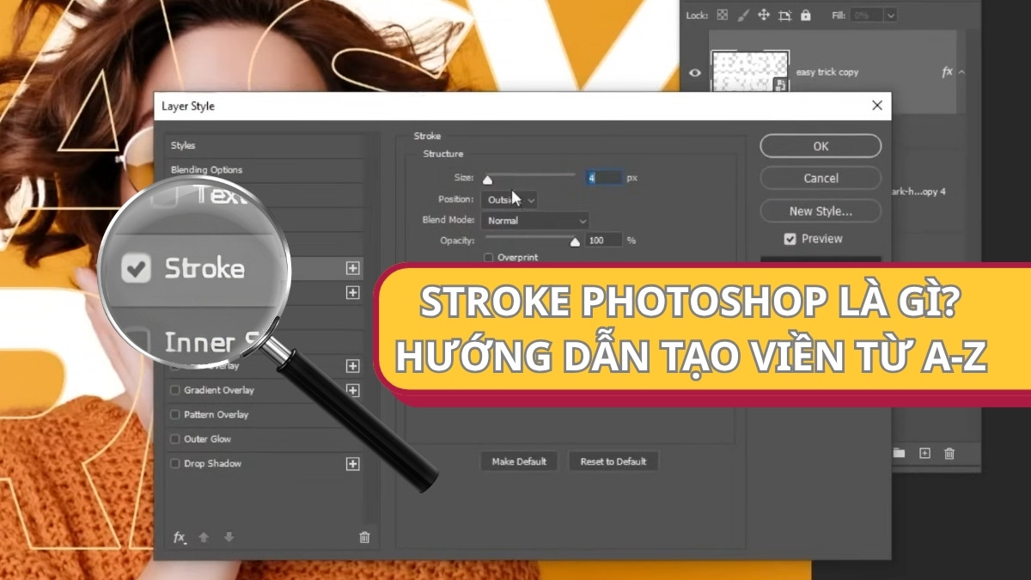The height and width of the screenshot is (580, 1031).
Task: Hide the easy trick copy layer
Action: [695, 73]
